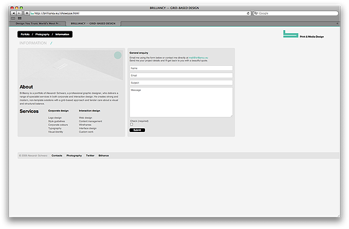The image size is (349, 229).
Task: Click the Interaction design column heading
Action: coord(90,111)
